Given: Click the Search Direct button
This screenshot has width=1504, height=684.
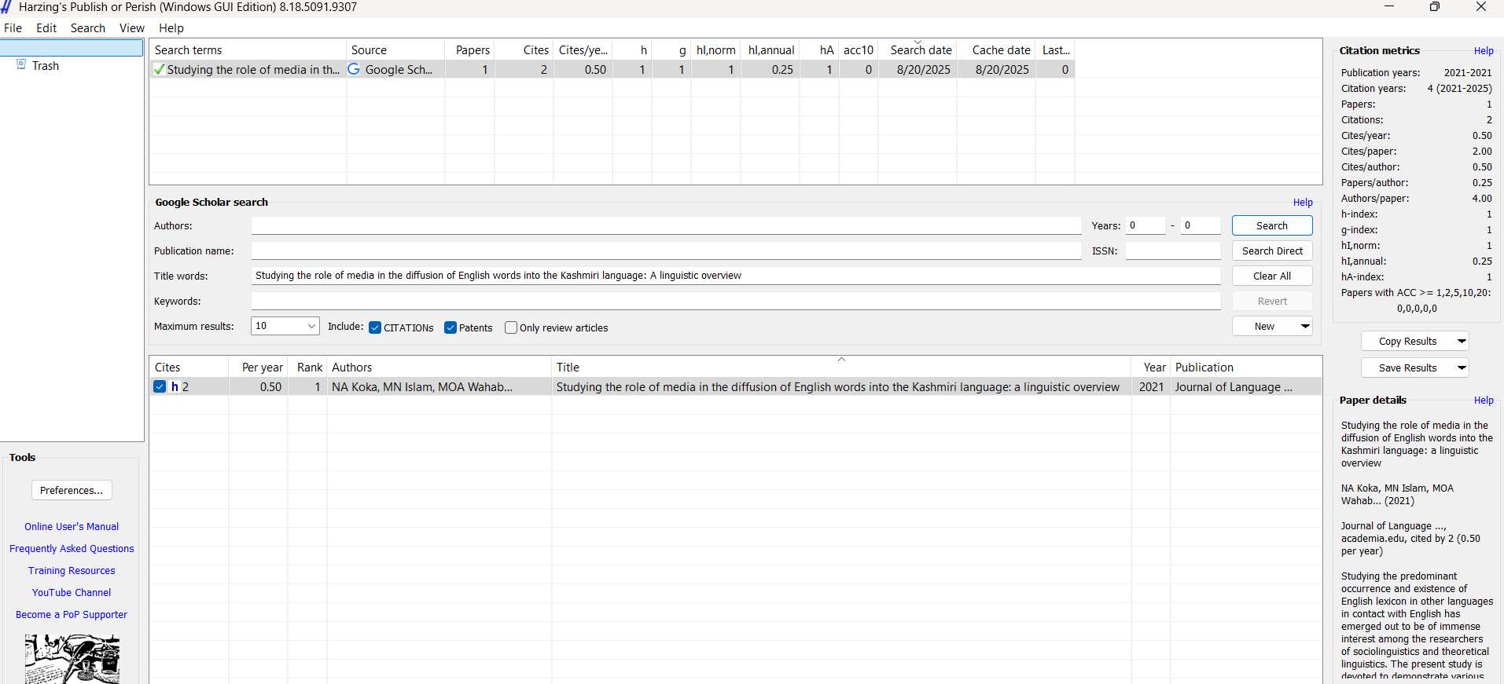Looking at the screenshot, I should click(1271, 251).
